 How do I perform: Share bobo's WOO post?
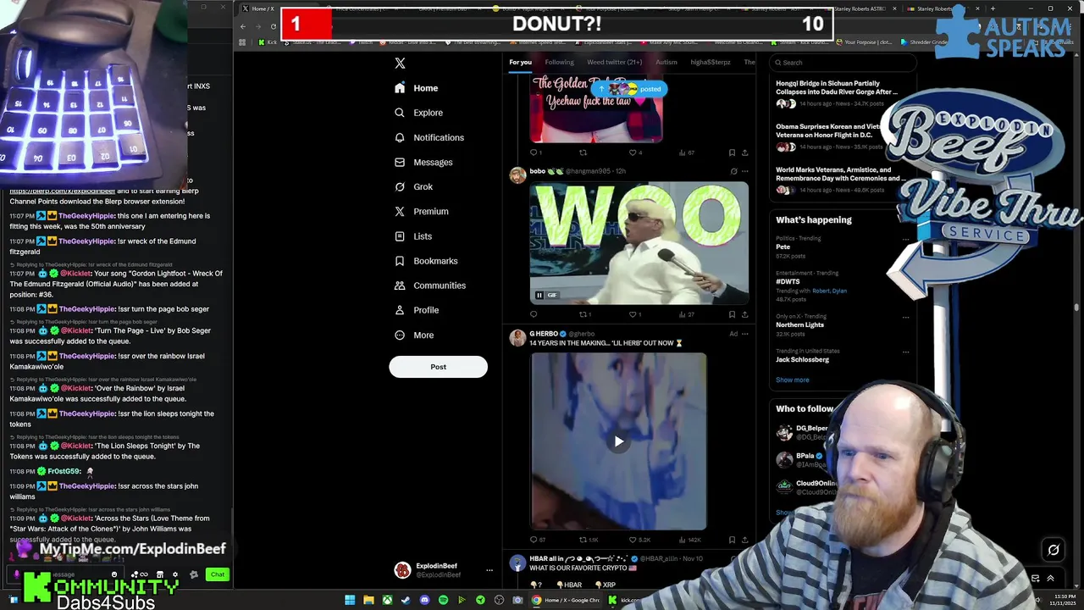click(x=744, y=314)
